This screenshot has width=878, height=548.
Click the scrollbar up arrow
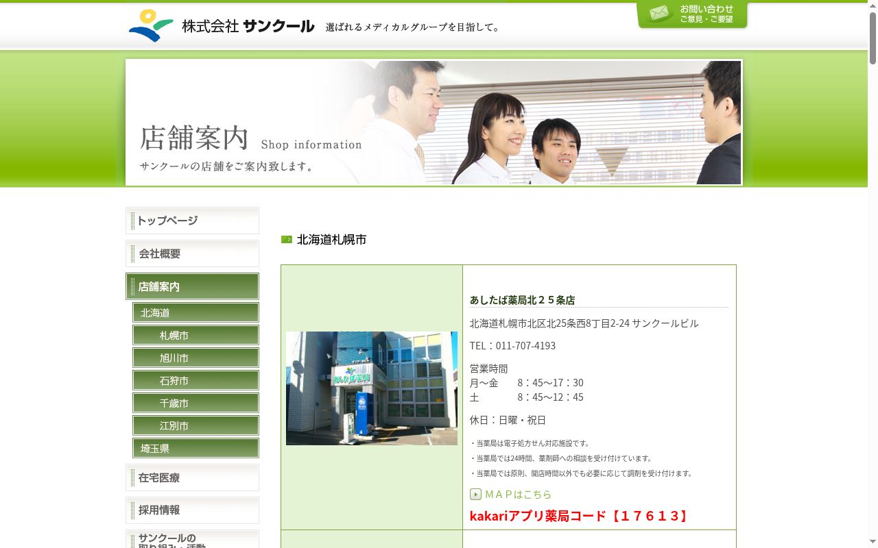pos(873,5)
